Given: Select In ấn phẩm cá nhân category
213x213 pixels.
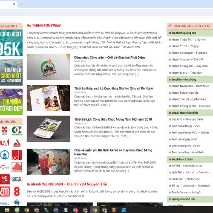Looking at the screenshot, I should [x=190, y=159].
